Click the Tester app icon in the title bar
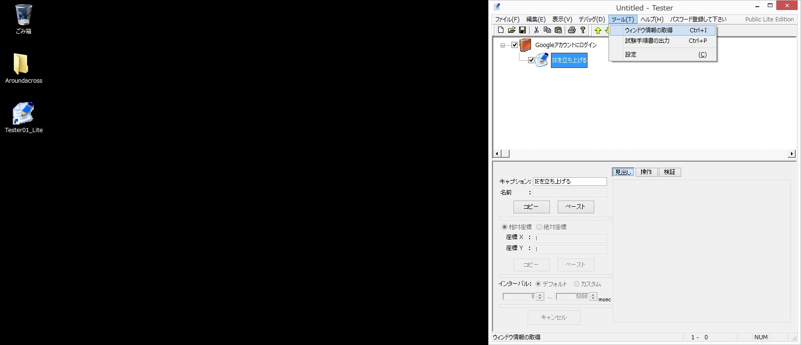801x345 pixels. 497,7
